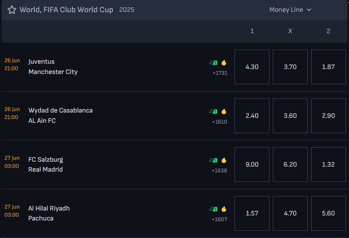Select draw odds 3.60 for Wydad match
The width and height of the screenshot is (349, 238).
(290, 116)
